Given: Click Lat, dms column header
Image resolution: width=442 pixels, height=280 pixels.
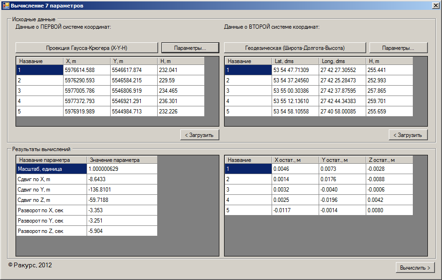Looking at the screenshot, I should pos(296,61).
